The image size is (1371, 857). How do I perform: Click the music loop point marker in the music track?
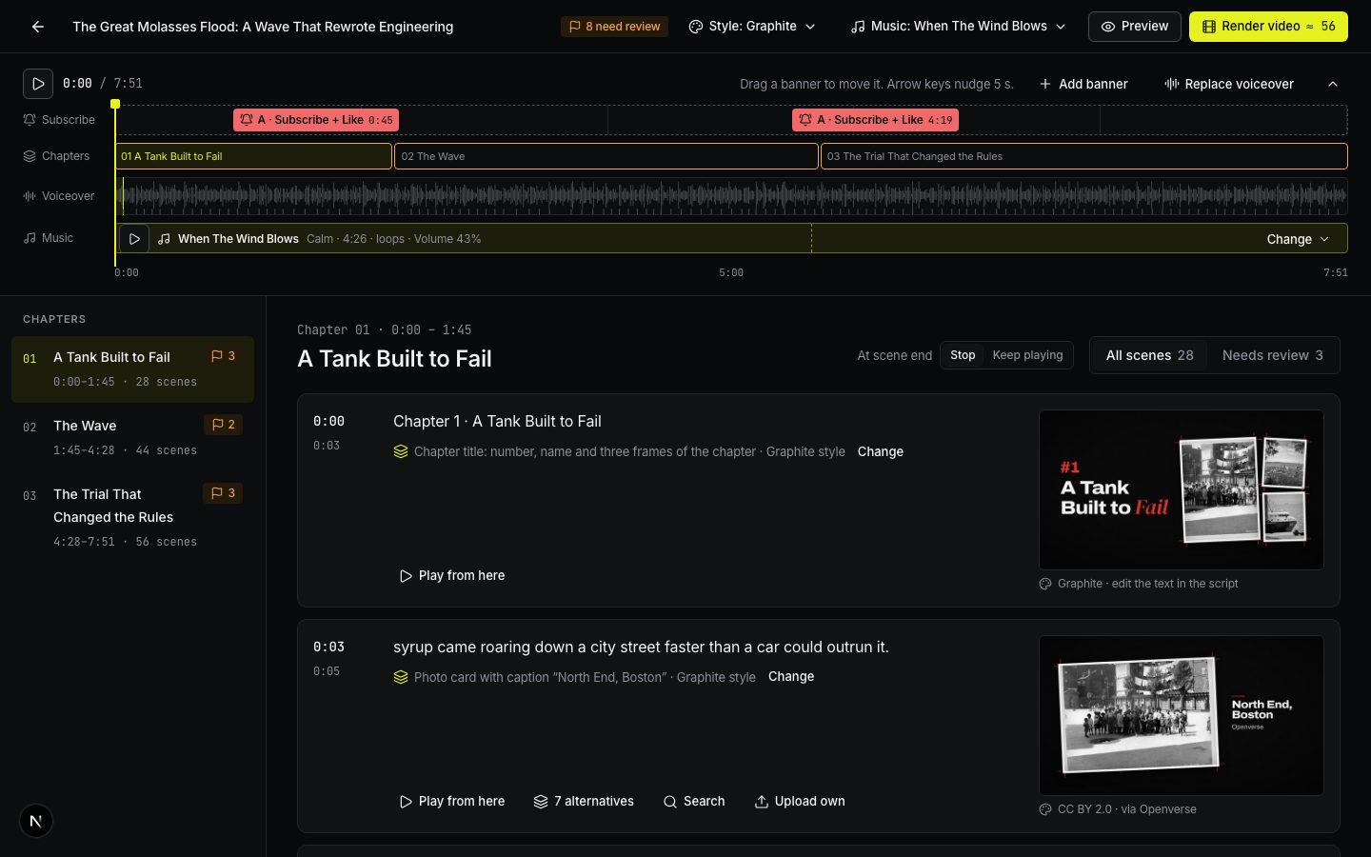point(811,238)
